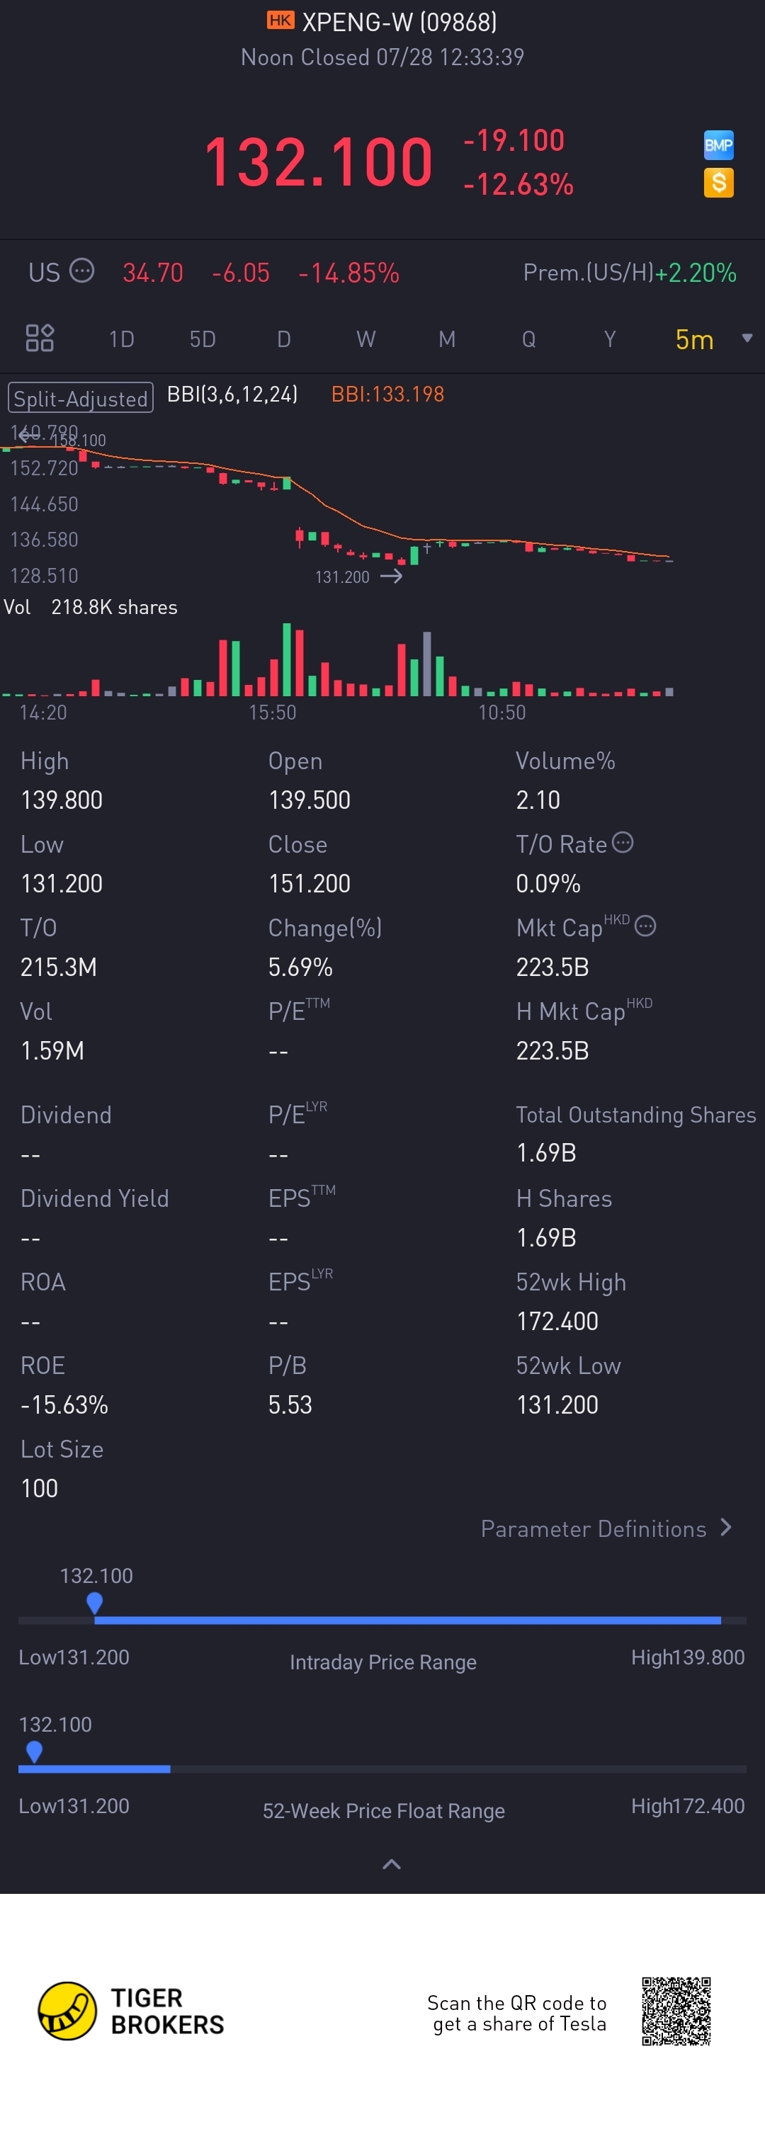Tap the 52-Week Price Float Range marker
This screenshot has width=765, height=2129.
point(34,1751)
